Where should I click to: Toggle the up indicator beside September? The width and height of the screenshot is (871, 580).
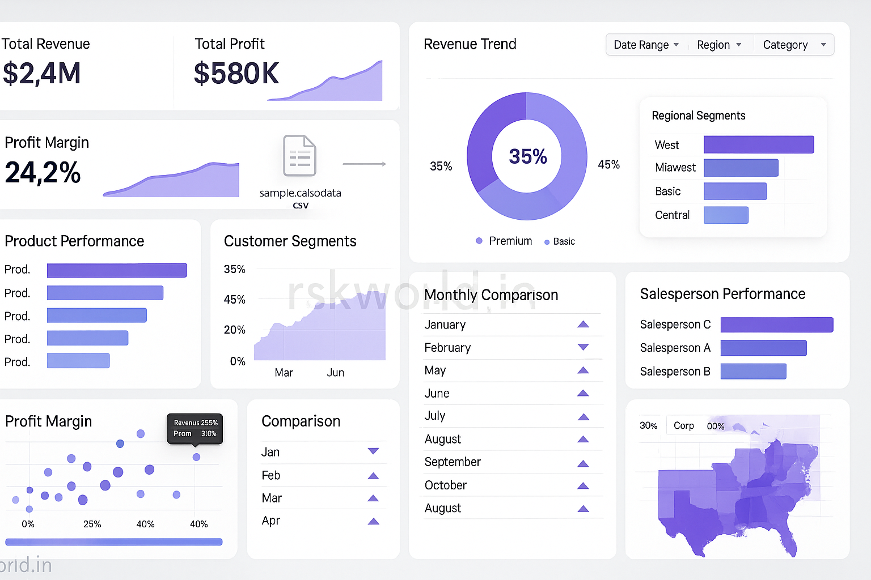tap(583, 462)
